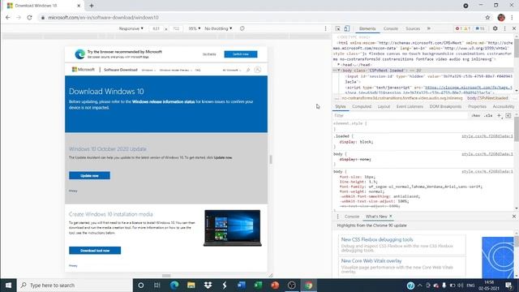This screenshot has height=292, width=519.
Task: Bookmark this page with the star icon
Action: point(487,18)
